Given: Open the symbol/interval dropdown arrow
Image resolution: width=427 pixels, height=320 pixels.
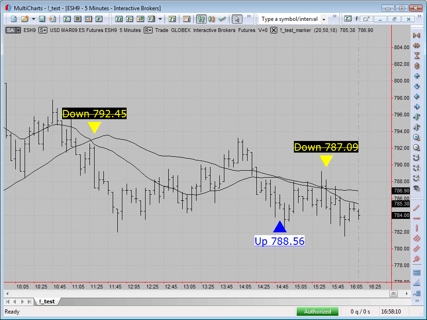Looking at the screenshot, I should click(x=324, y=19).
